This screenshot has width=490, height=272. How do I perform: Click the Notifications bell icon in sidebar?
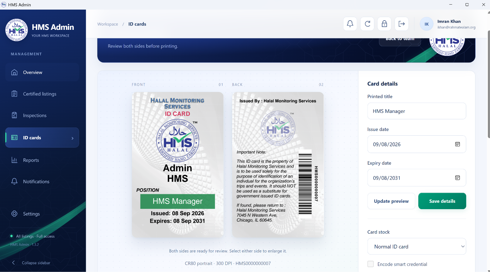14,181
